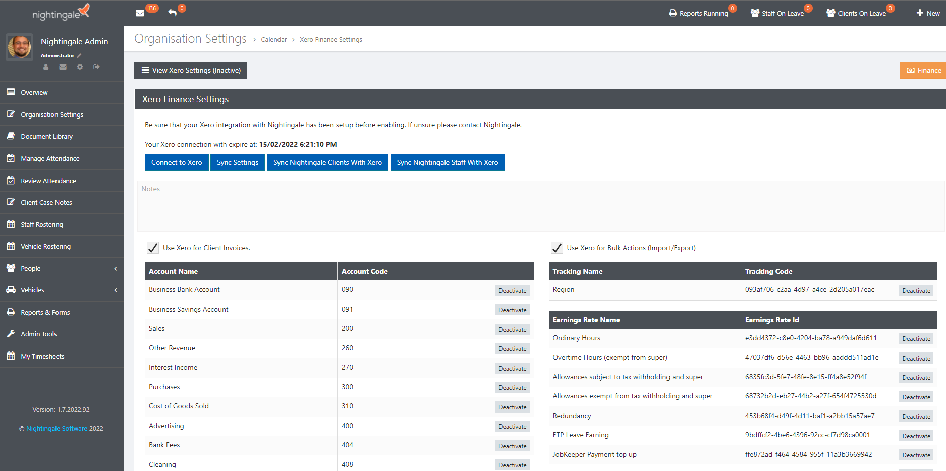This screenshot has height=471, width=946.
Task: Deactivate the Sales account
Action: (513, 330)
